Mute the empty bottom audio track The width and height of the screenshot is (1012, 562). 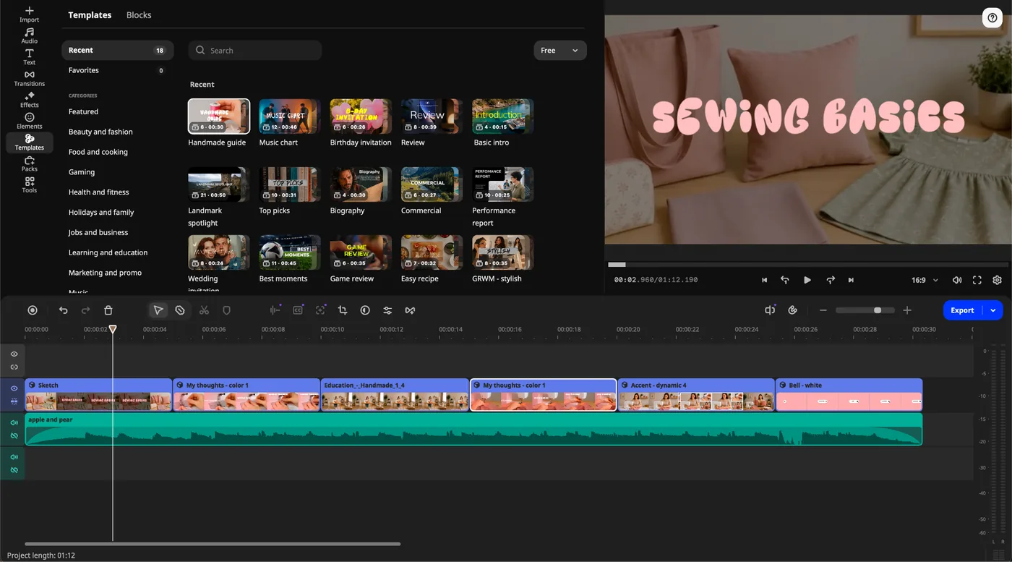[x=14, y=457]
